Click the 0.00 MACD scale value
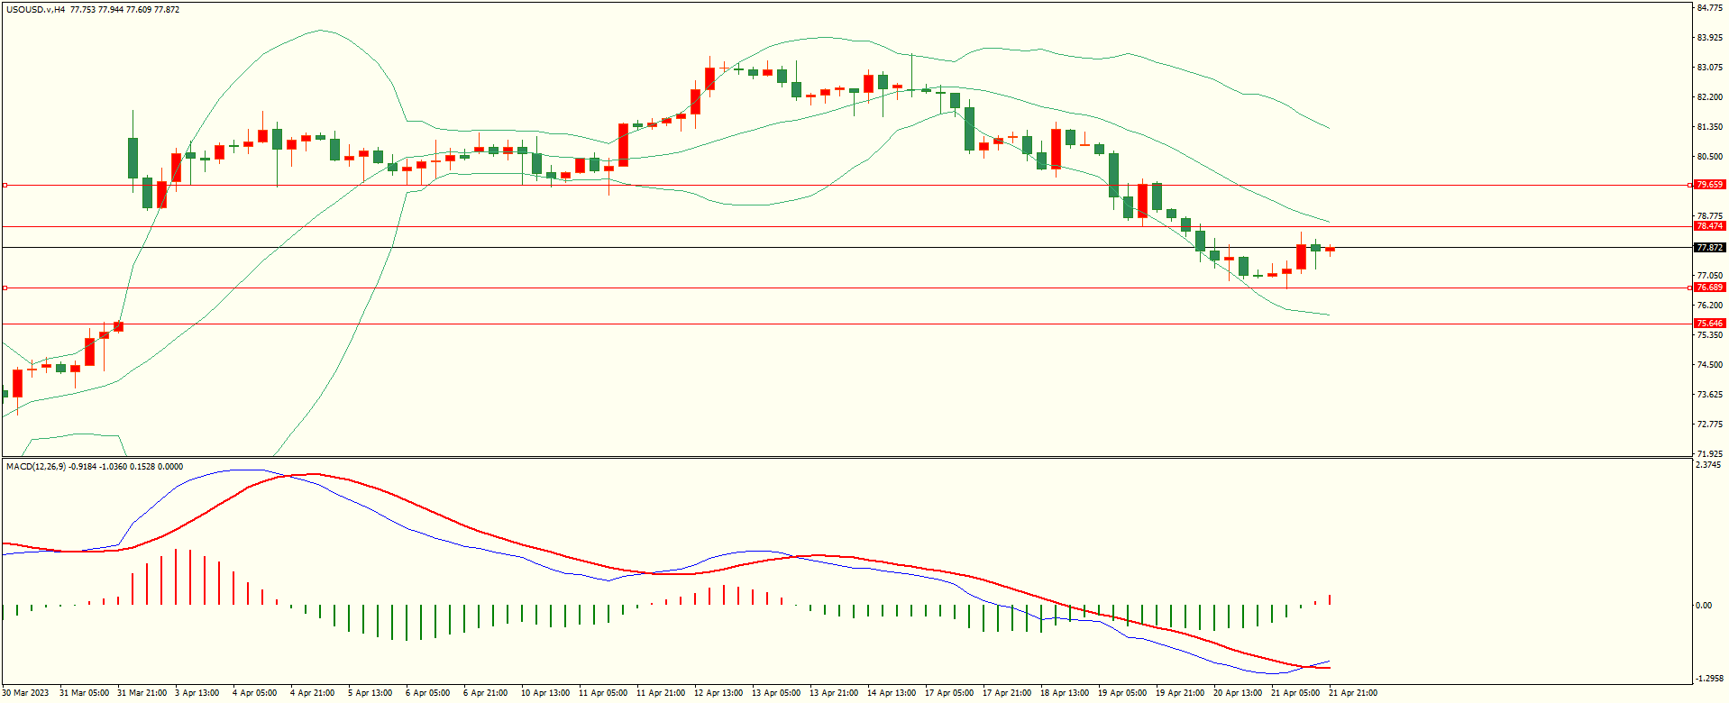This screenshot has width=1729, height=703. [x=1704, y=606]
